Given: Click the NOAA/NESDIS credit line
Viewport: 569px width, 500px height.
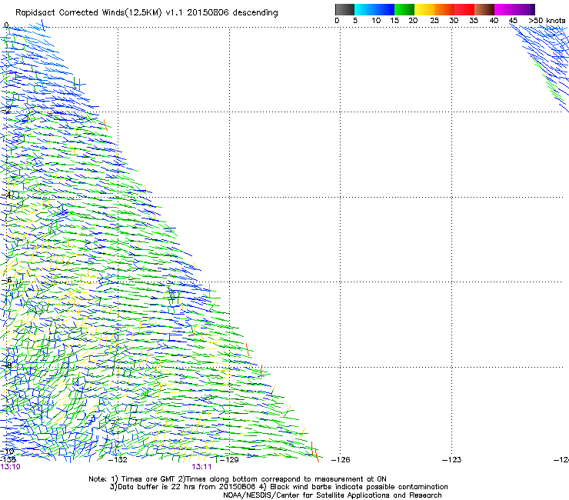Looking at the screenshot, I should tap(332, 495).
